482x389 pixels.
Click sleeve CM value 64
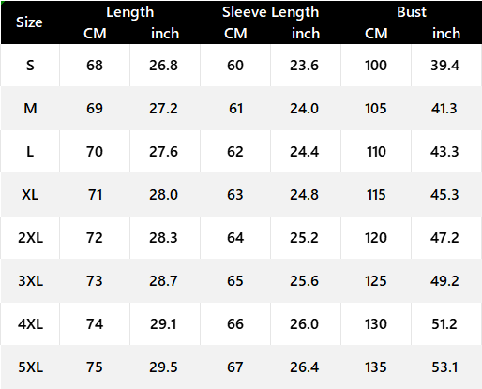[235, 238]
